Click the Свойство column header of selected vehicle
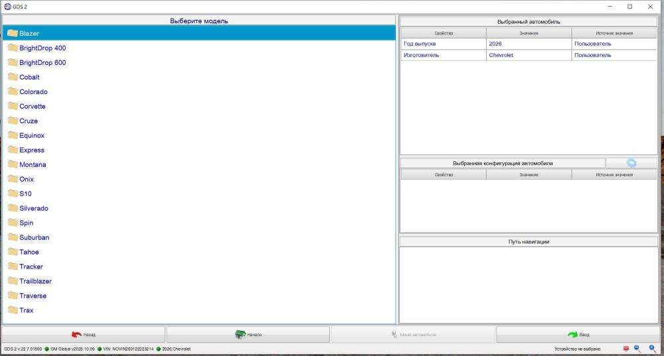 tap(444, 33)
